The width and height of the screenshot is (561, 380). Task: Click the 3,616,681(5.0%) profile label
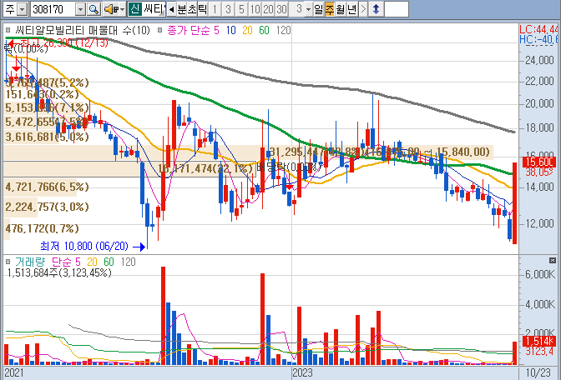coord(47,137)
